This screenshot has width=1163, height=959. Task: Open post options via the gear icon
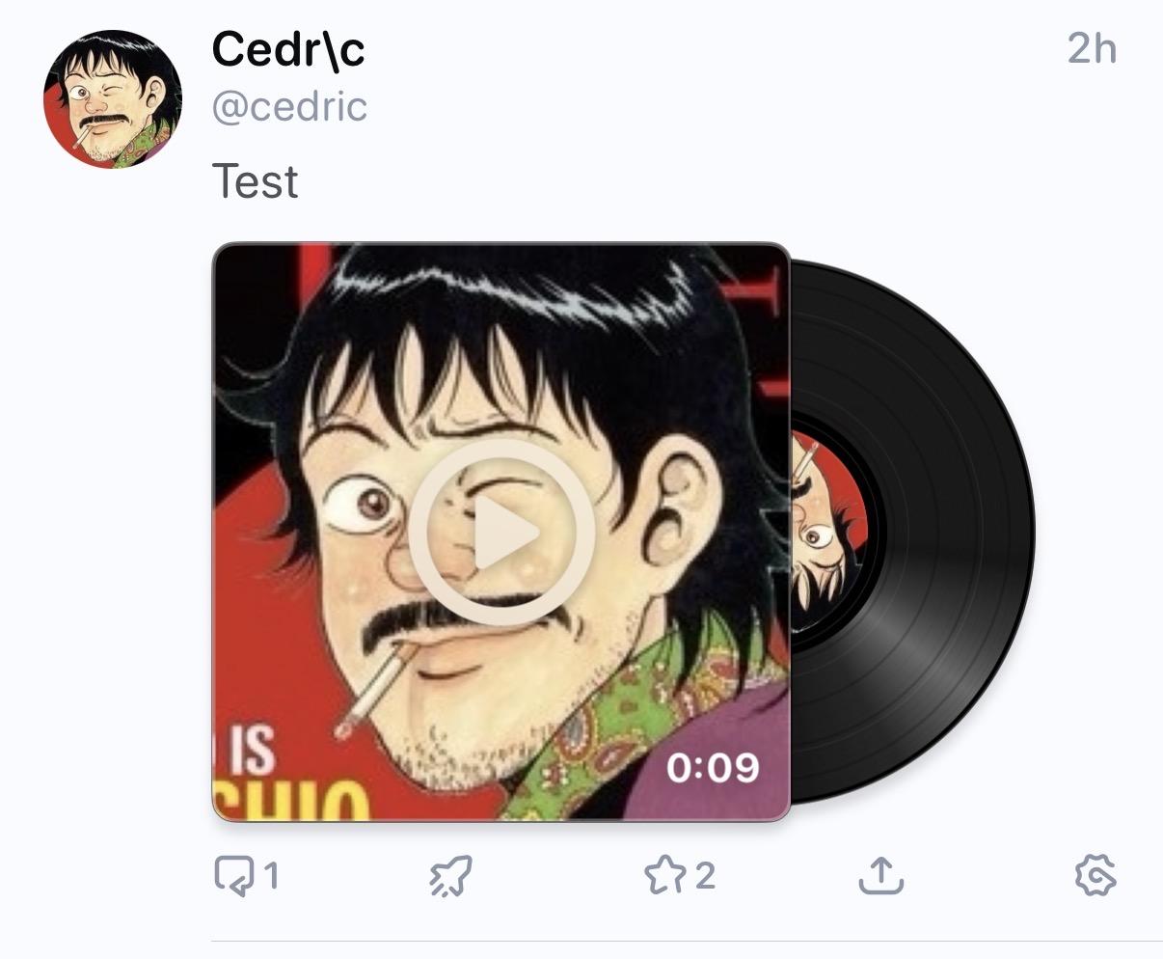1095,875
